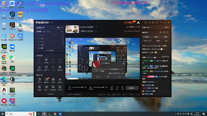
Task: Toggle visibility of the 文本 2 source
Action: click(54, 35)
